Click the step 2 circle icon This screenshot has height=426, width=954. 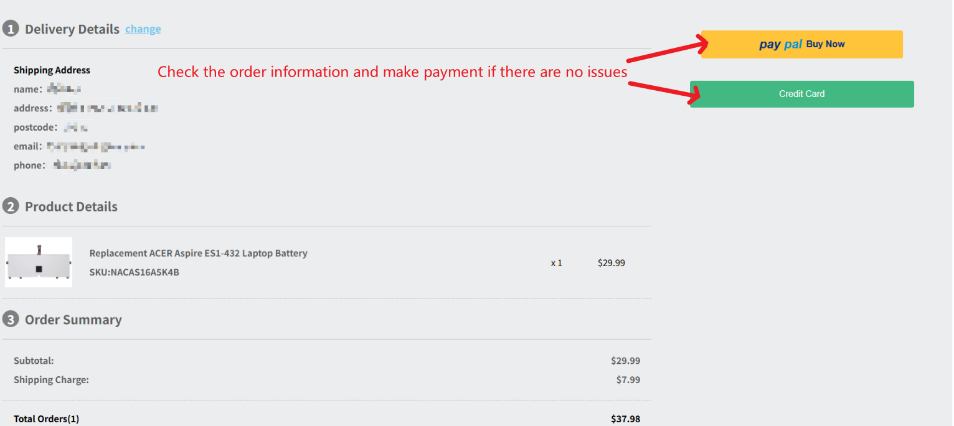point(11,206)
